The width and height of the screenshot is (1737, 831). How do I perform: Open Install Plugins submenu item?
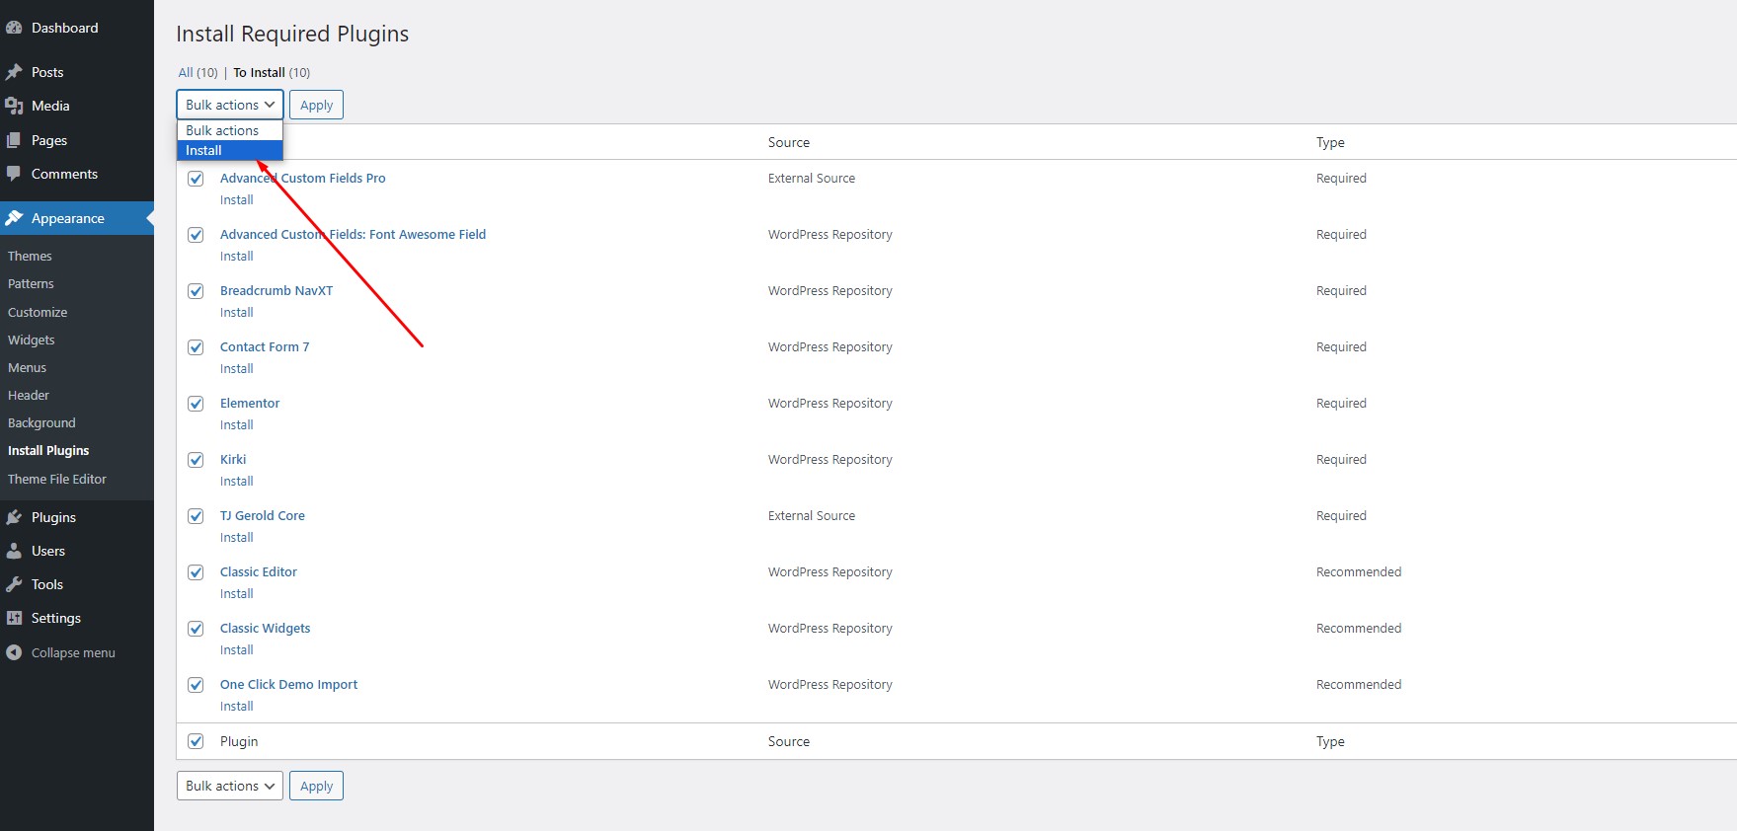point(48,450)
